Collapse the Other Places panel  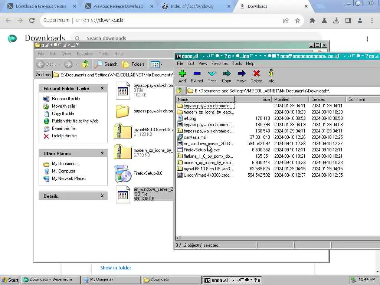(x=102, y=153)
